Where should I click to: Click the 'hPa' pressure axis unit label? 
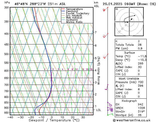7,3
